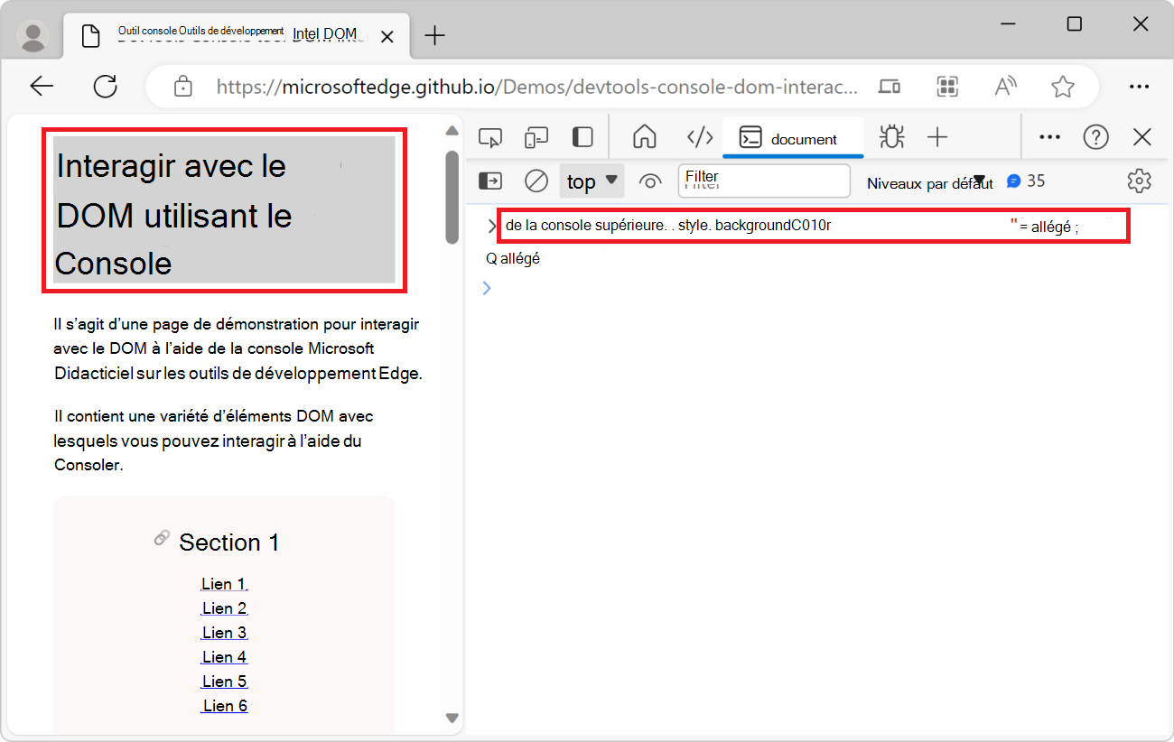The image size is (1174, 742).
Task: Click the Filter input field
Action: [763, 181]
